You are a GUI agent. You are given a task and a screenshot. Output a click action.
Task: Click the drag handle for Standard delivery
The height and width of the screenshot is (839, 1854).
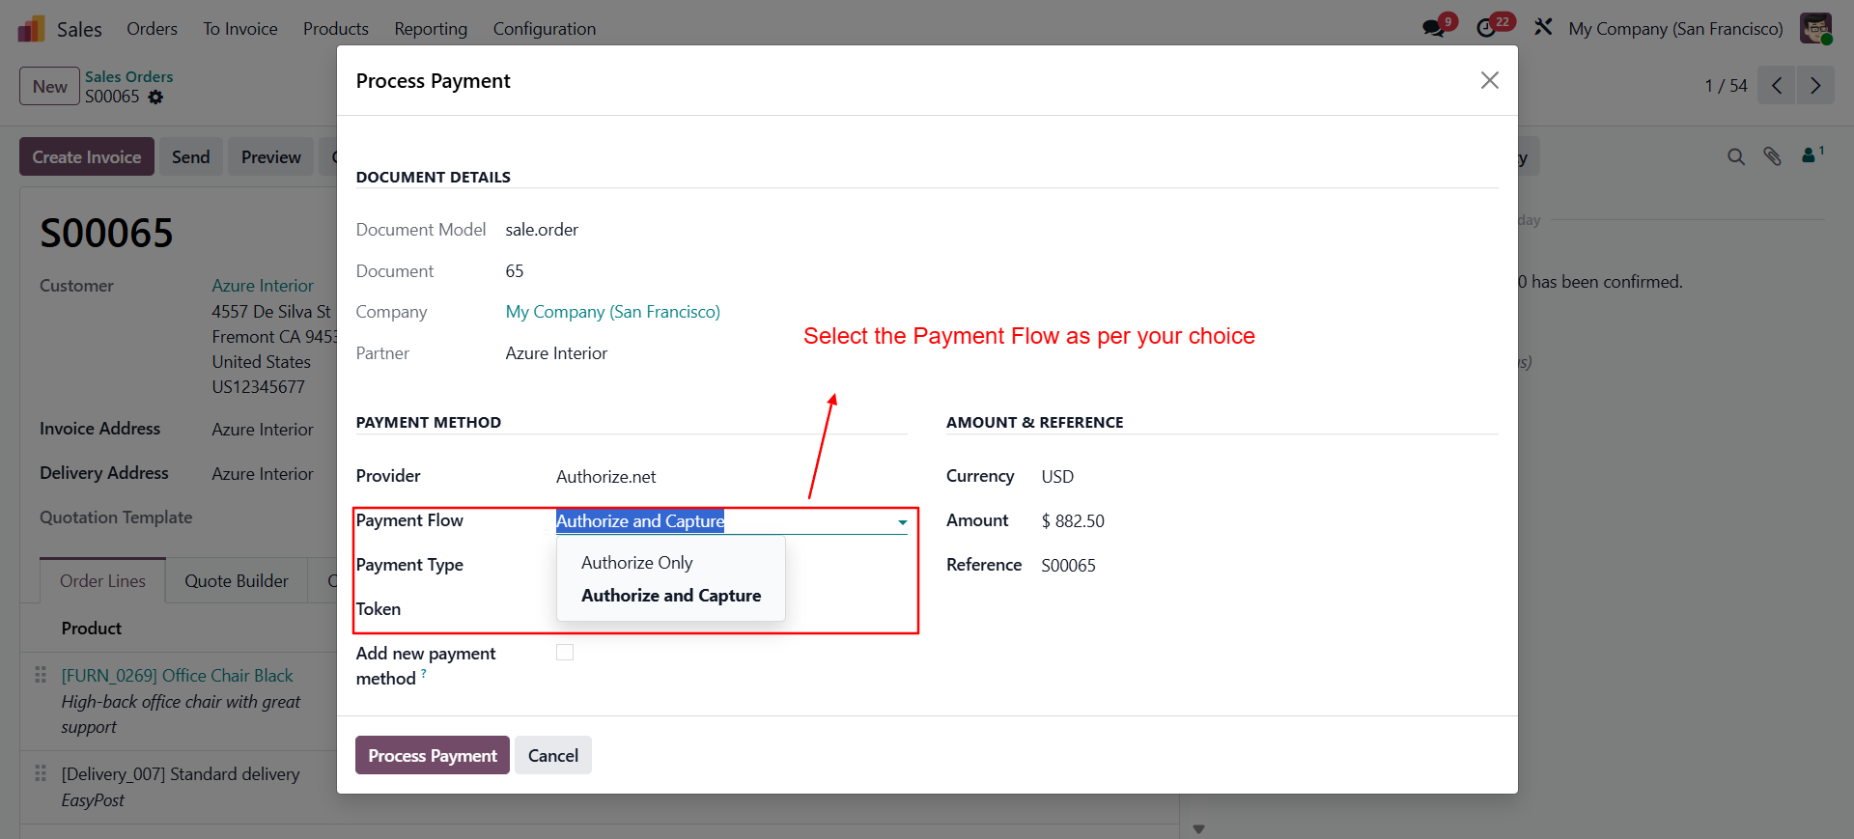coord(41,772)
